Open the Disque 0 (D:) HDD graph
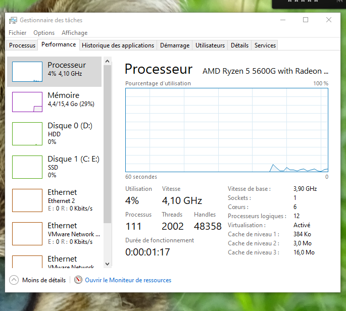Viewport: 346px width, 311px height. pyautogui.click(x=27, y=134)
